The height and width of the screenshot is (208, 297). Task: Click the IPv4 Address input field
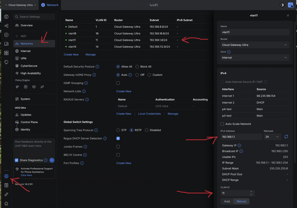click(241, 137)
